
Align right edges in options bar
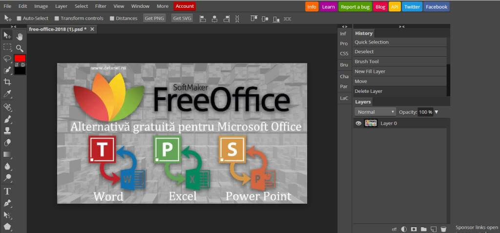click(227, 19)
